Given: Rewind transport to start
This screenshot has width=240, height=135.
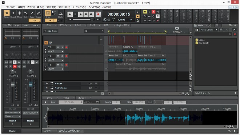Looking at the screenshot, I should [x=70, y=14].
